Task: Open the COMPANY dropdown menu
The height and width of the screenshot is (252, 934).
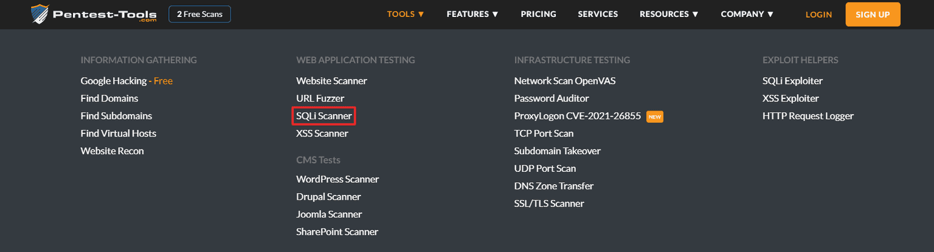Action: pos(747,14)
